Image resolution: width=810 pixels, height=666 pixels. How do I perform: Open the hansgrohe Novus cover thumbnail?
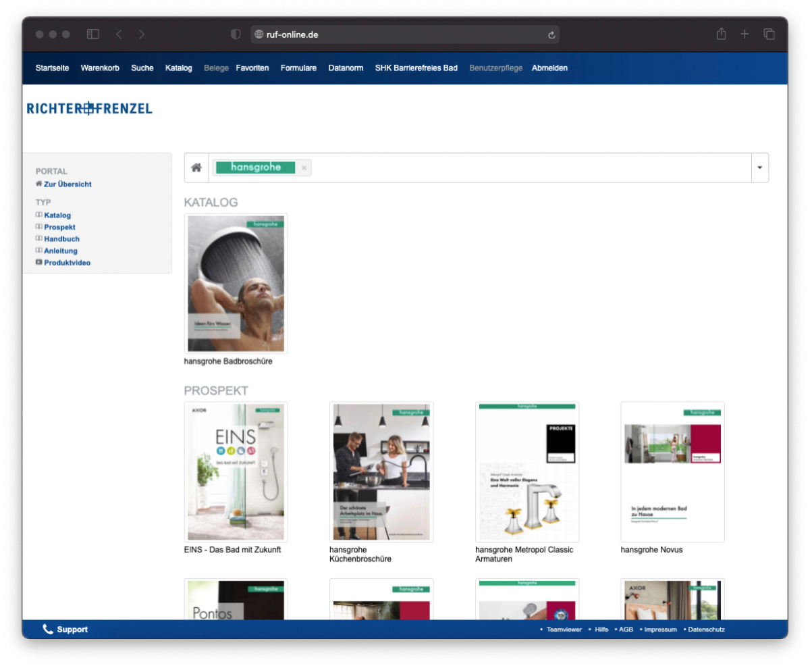tap(672, 472)
